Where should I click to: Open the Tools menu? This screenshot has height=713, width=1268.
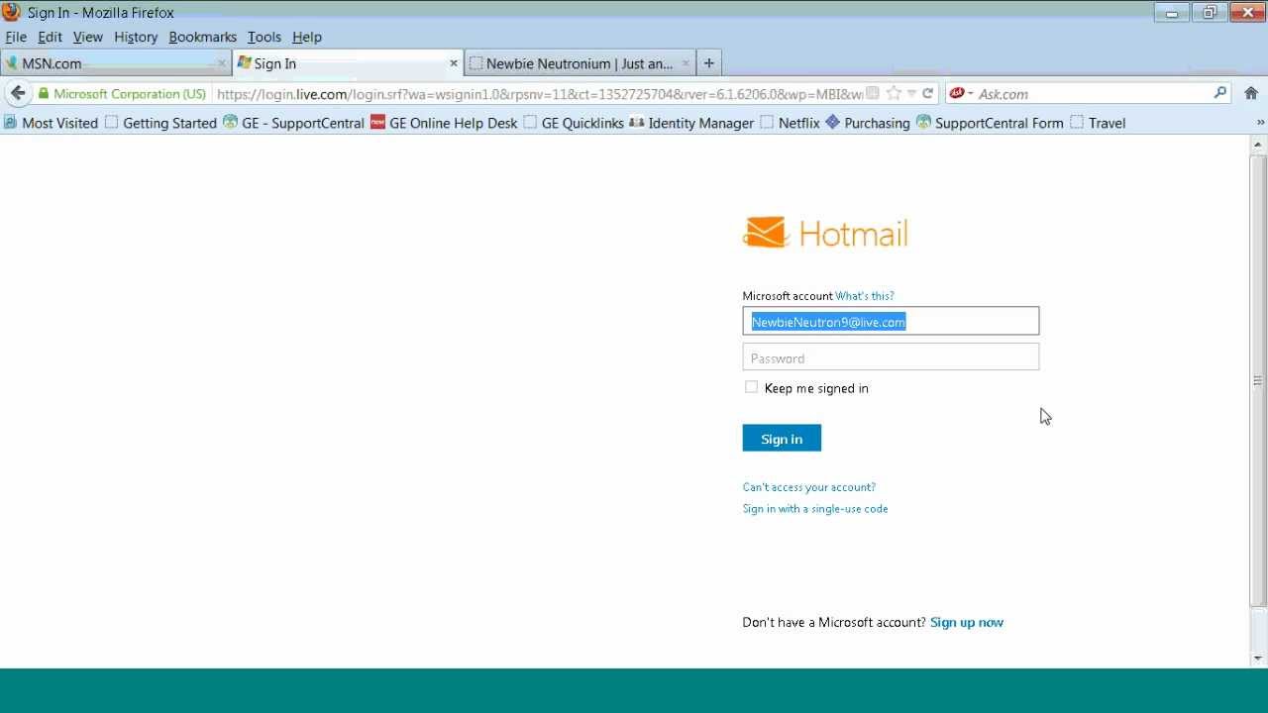tap(264, 37)
